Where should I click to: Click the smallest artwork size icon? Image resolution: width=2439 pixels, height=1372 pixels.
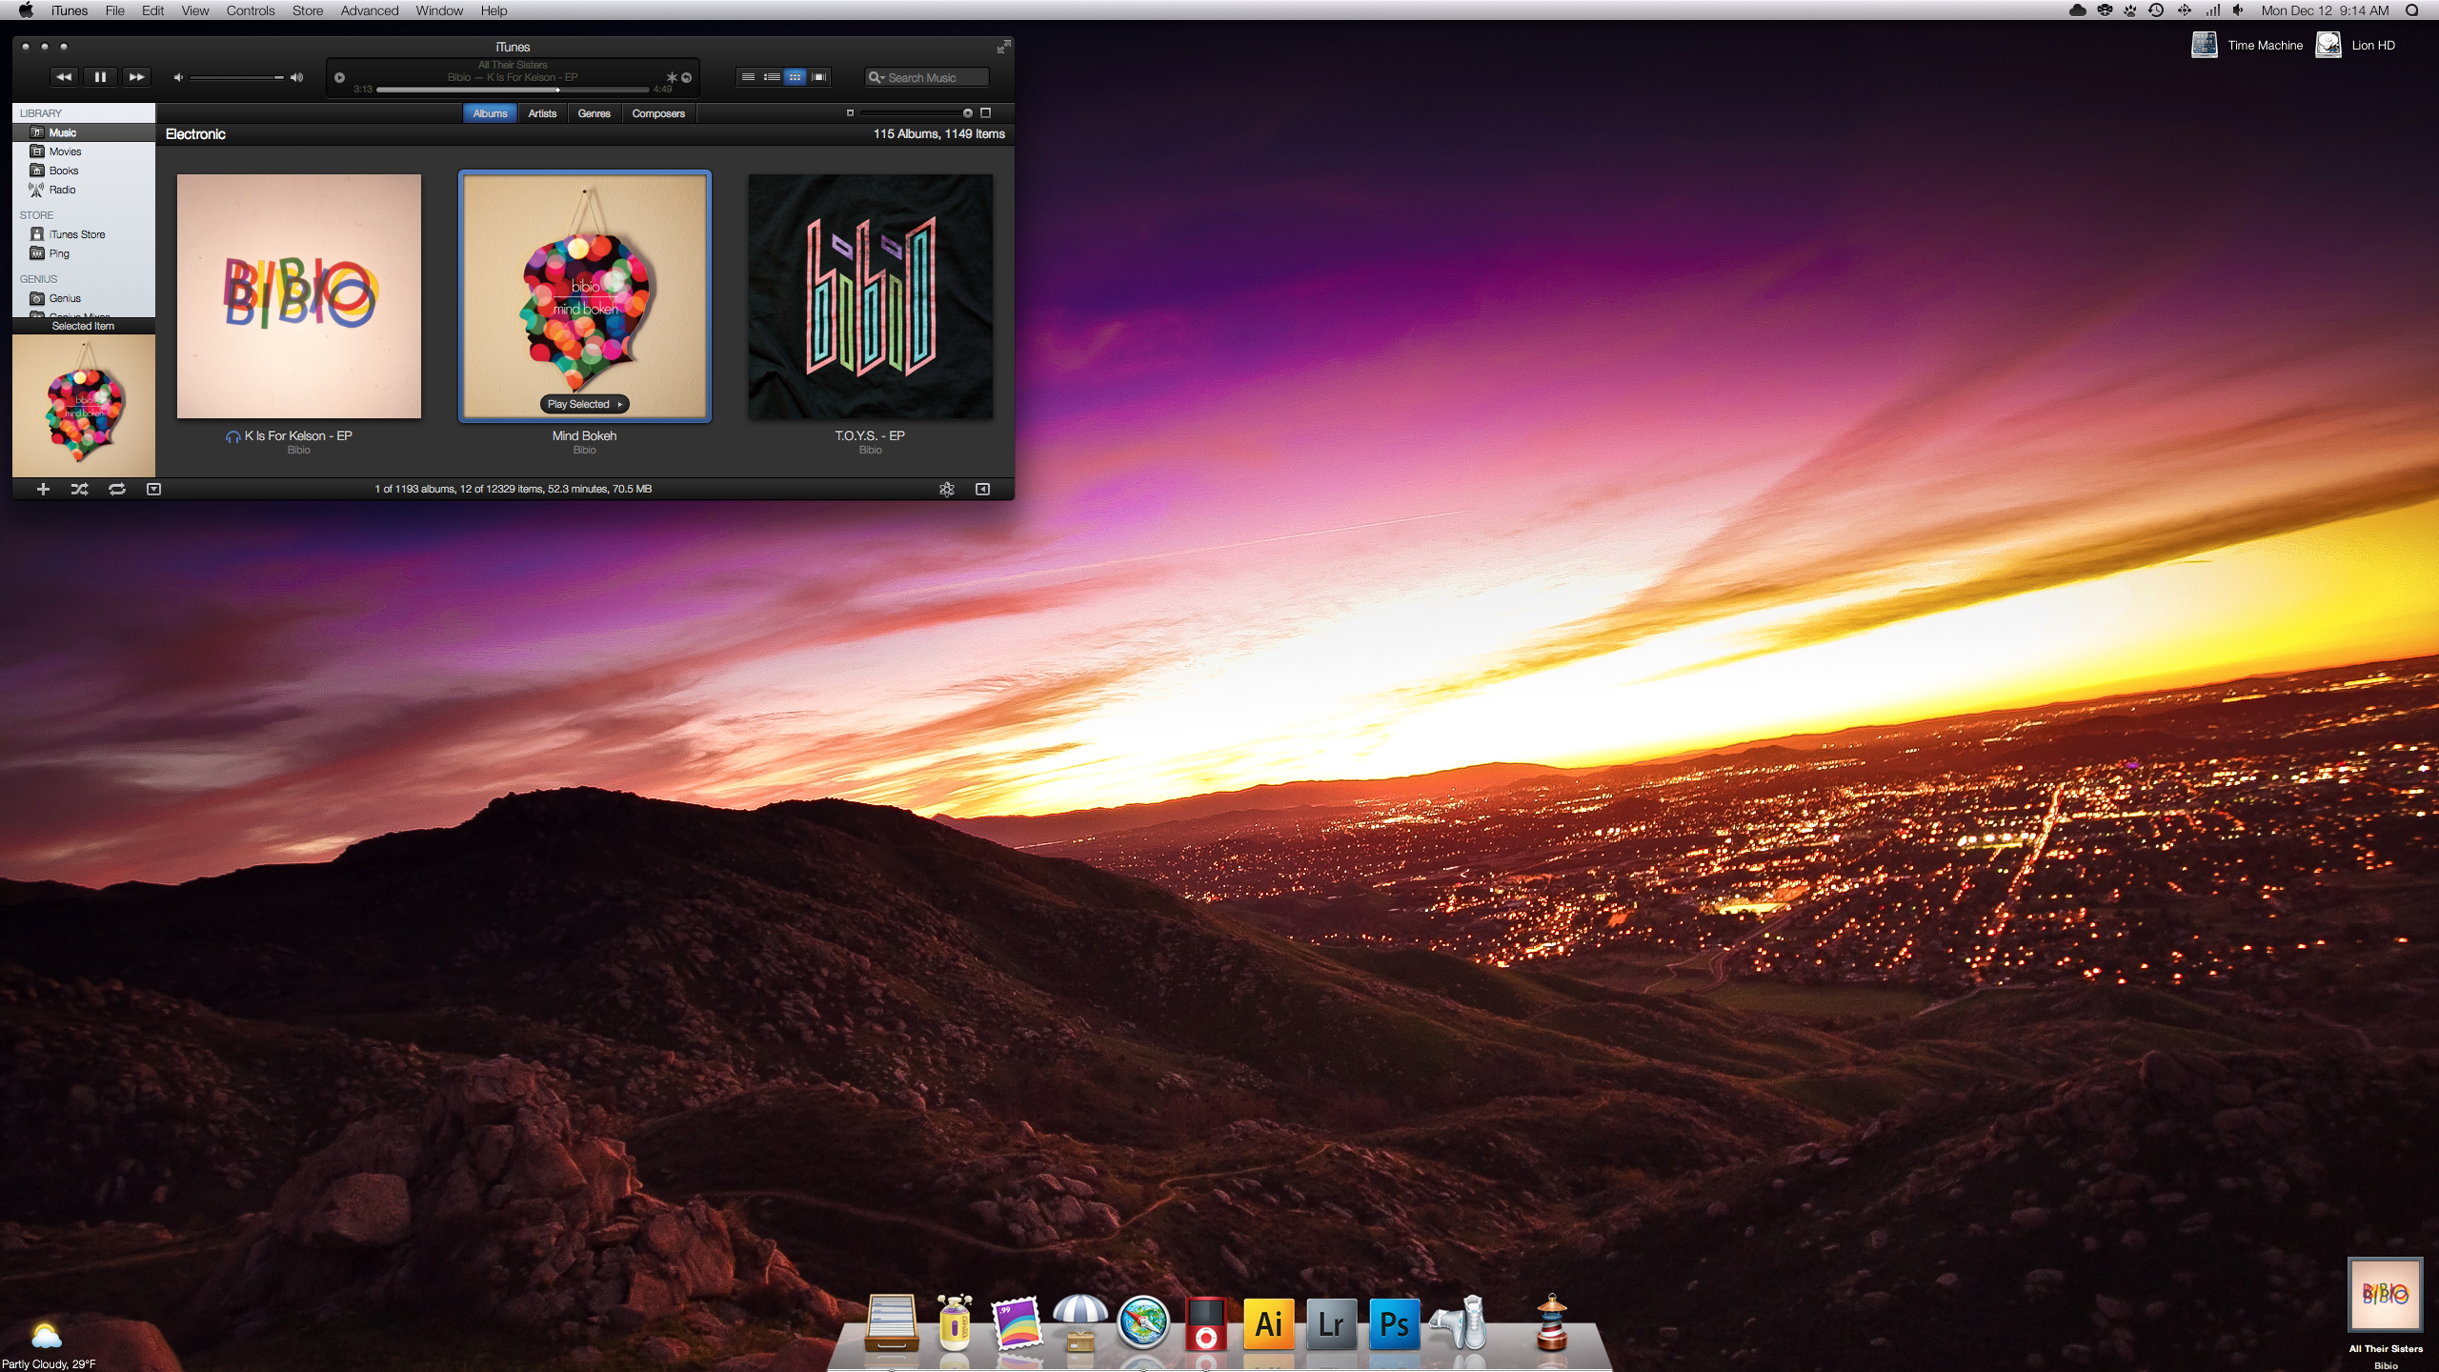pos(850,112)
